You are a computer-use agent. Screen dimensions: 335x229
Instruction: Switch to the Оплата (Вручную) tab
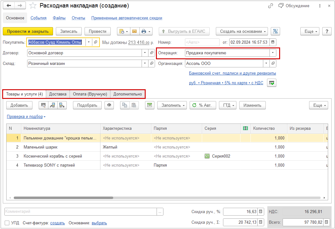(x=90, y=94)
